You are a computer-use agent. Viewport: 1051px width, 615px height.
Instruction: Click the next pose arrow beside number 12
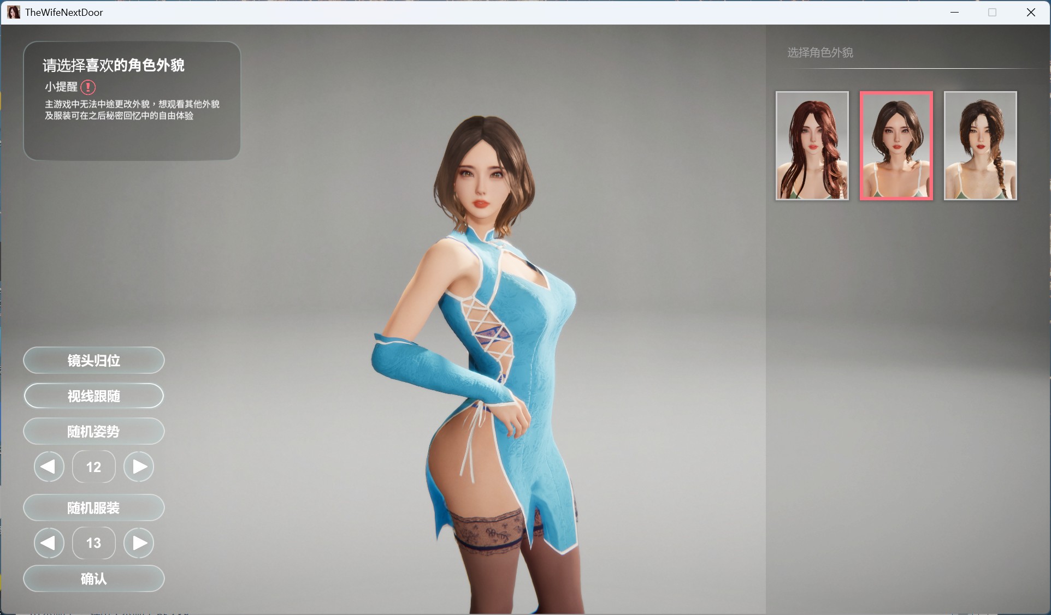tap(139, 467)
